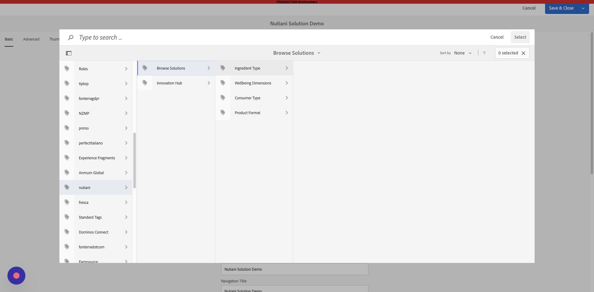
Task: Expand the tiptop tag chevron
Action: click(x=126, y=84)
